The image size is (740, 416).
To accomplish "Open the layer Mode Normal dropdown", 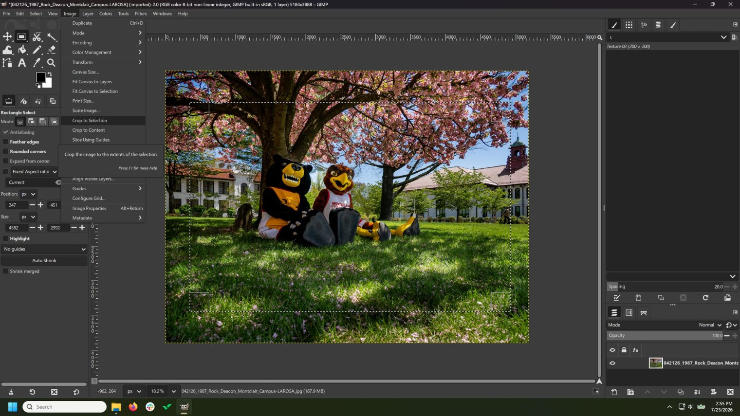I will [710, 325].
